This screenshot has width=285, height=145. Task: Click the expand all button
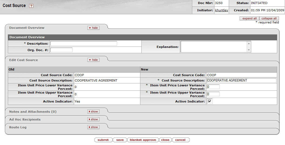pos(249,18)
